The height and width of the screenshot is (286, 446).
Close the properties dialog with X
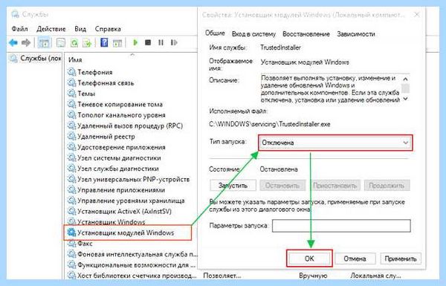point(417,15)
